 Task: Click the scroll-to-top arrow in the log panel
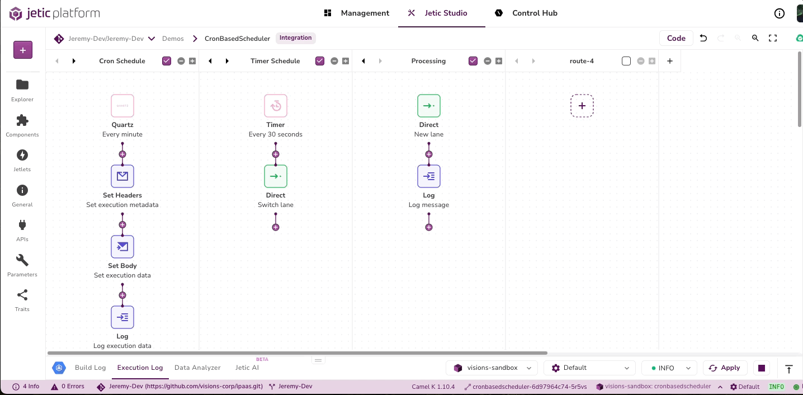tap(789, 369)
